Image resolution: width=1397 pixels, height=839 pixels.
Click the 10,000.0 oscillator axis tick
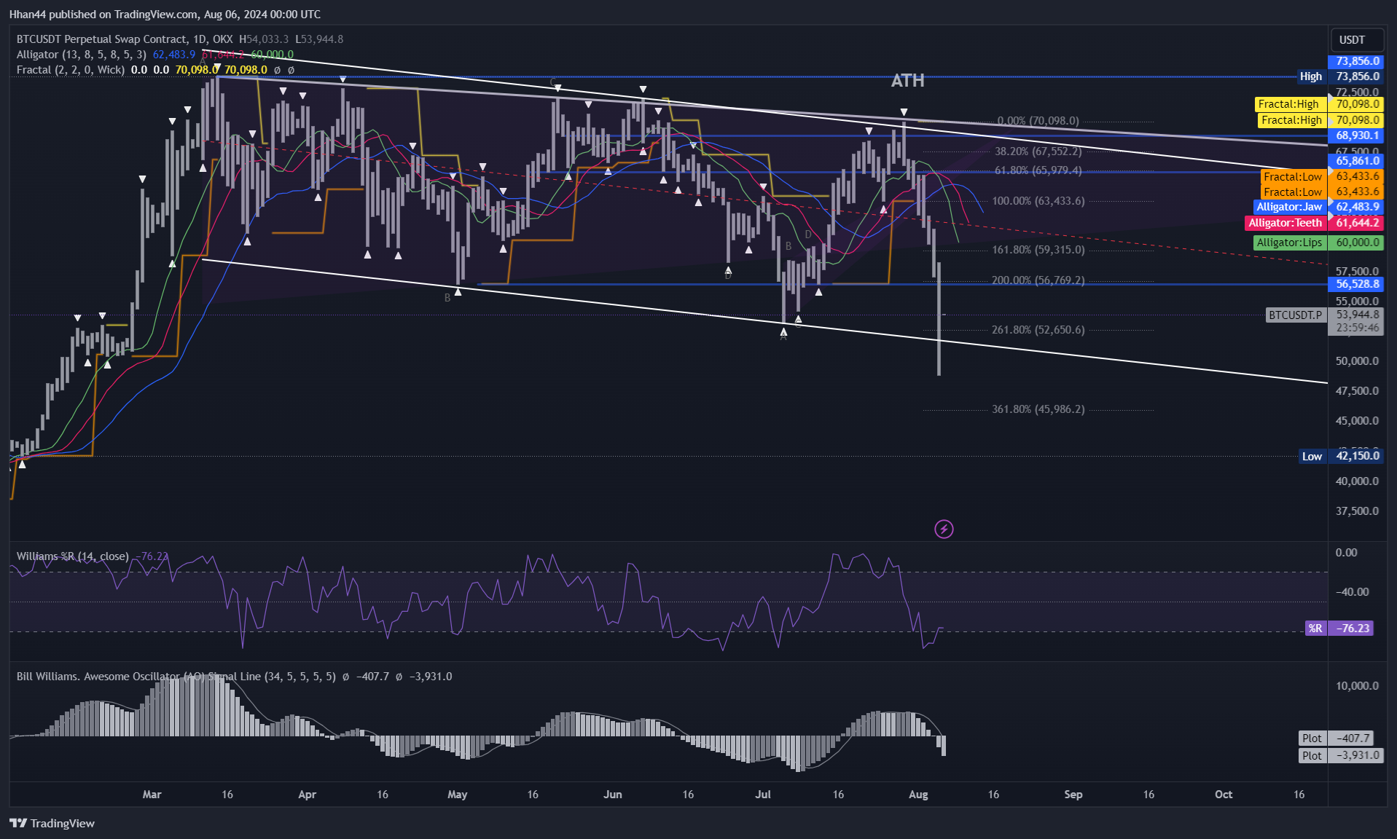pos(1357,686)
